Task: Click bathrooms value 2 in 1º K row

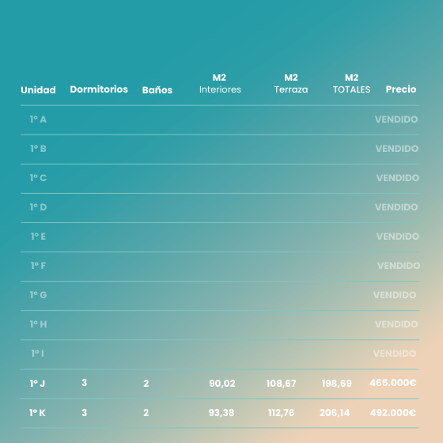Action: (146, 413)
